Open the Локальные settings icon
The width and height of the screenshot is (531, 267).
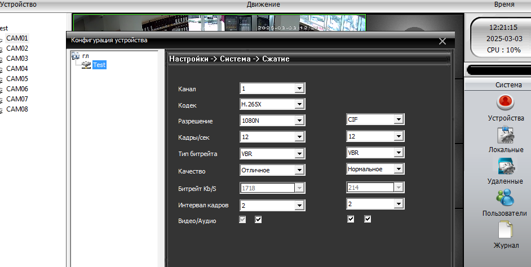pos(506,135)
